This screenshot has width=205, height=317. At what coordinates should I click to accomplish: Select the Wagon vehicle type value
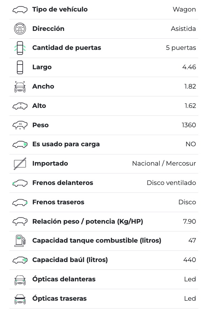[184, 10]
